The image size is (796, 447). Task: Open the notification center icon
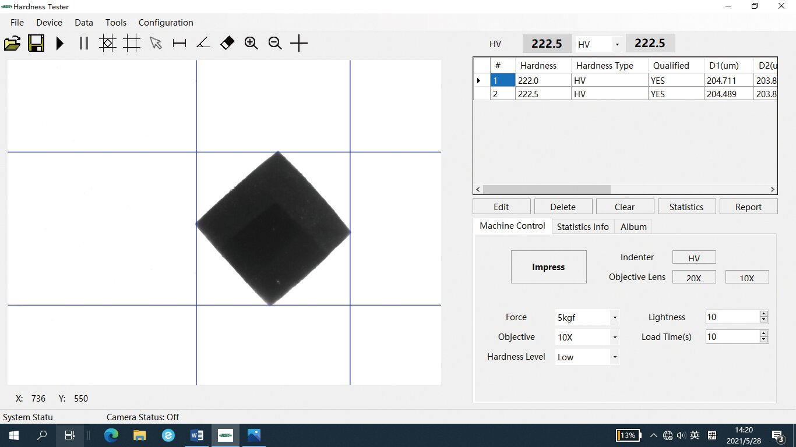click(x=778, y=435)
